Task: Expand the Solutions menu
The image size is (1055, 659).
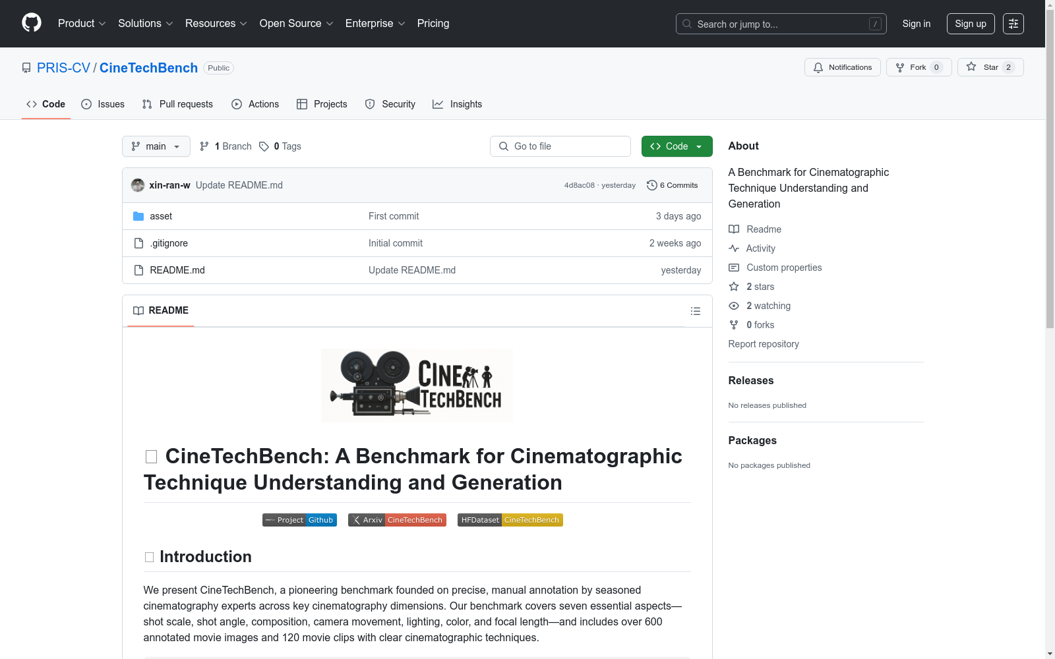Action: 146,24
